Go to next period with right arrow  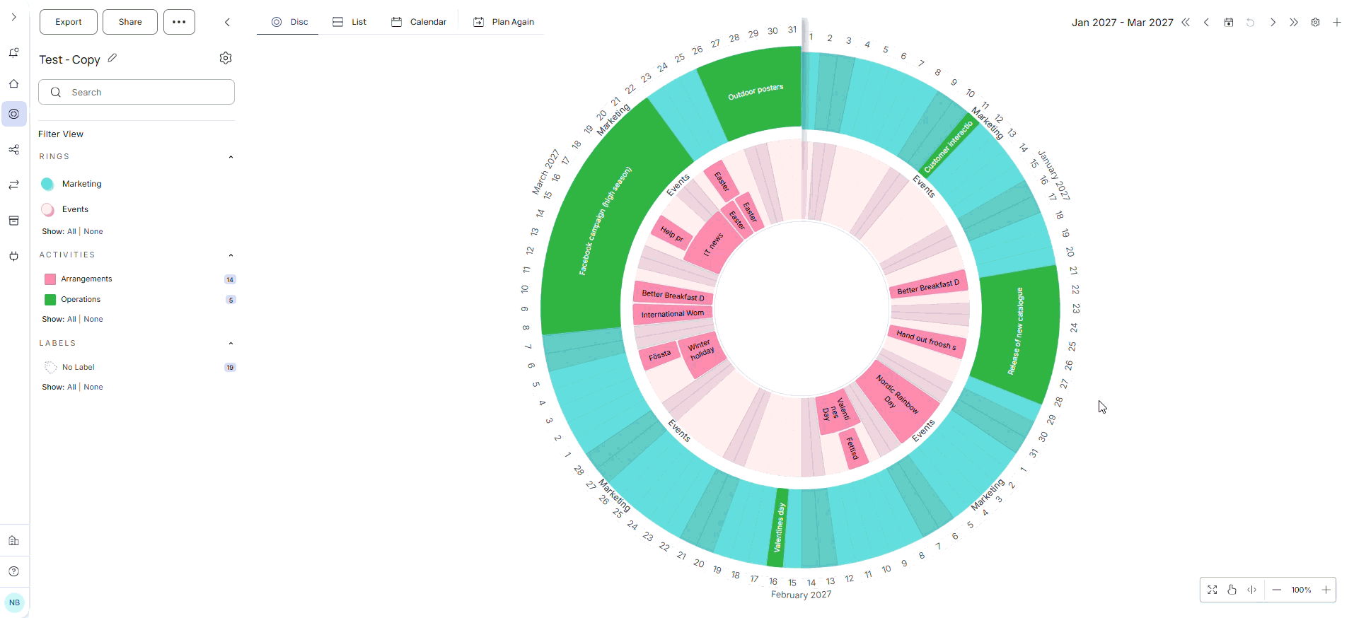(x=1273, y=23)
